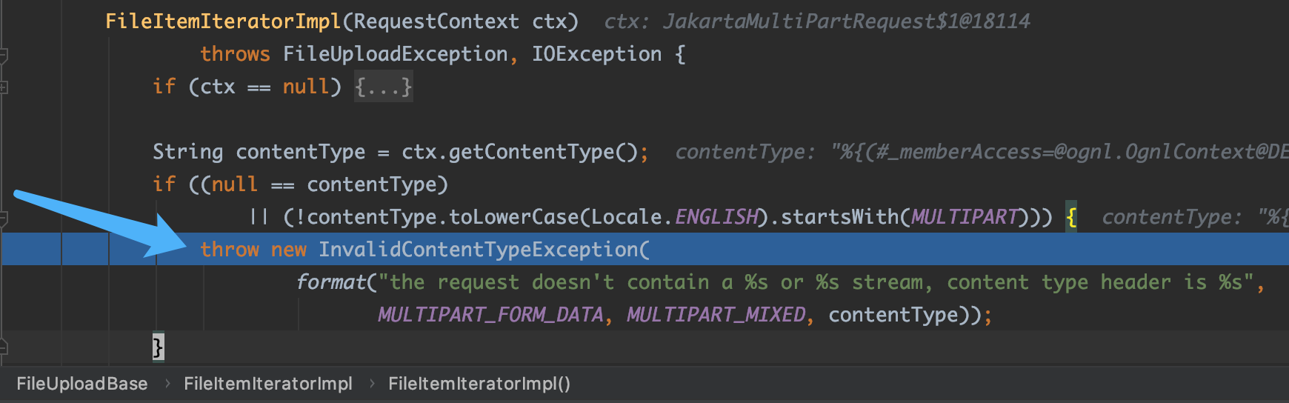This screenshot has height=403, width=1289.
Task: Click the toLowerCase method call
Action: tap(514, 217)
